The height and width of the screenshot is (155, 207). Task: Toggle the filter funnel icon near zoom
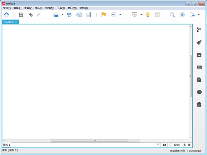[x=158, y=145]
